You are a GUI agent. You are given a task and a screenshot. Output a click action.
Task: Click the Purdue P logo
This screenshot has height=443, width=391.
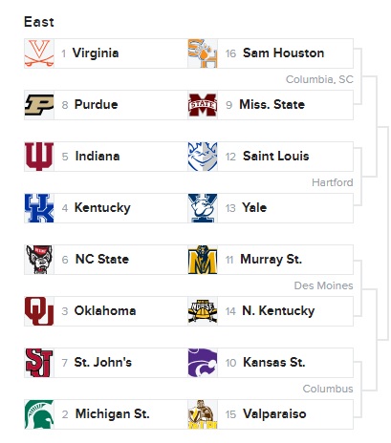(x=39, y=105)
